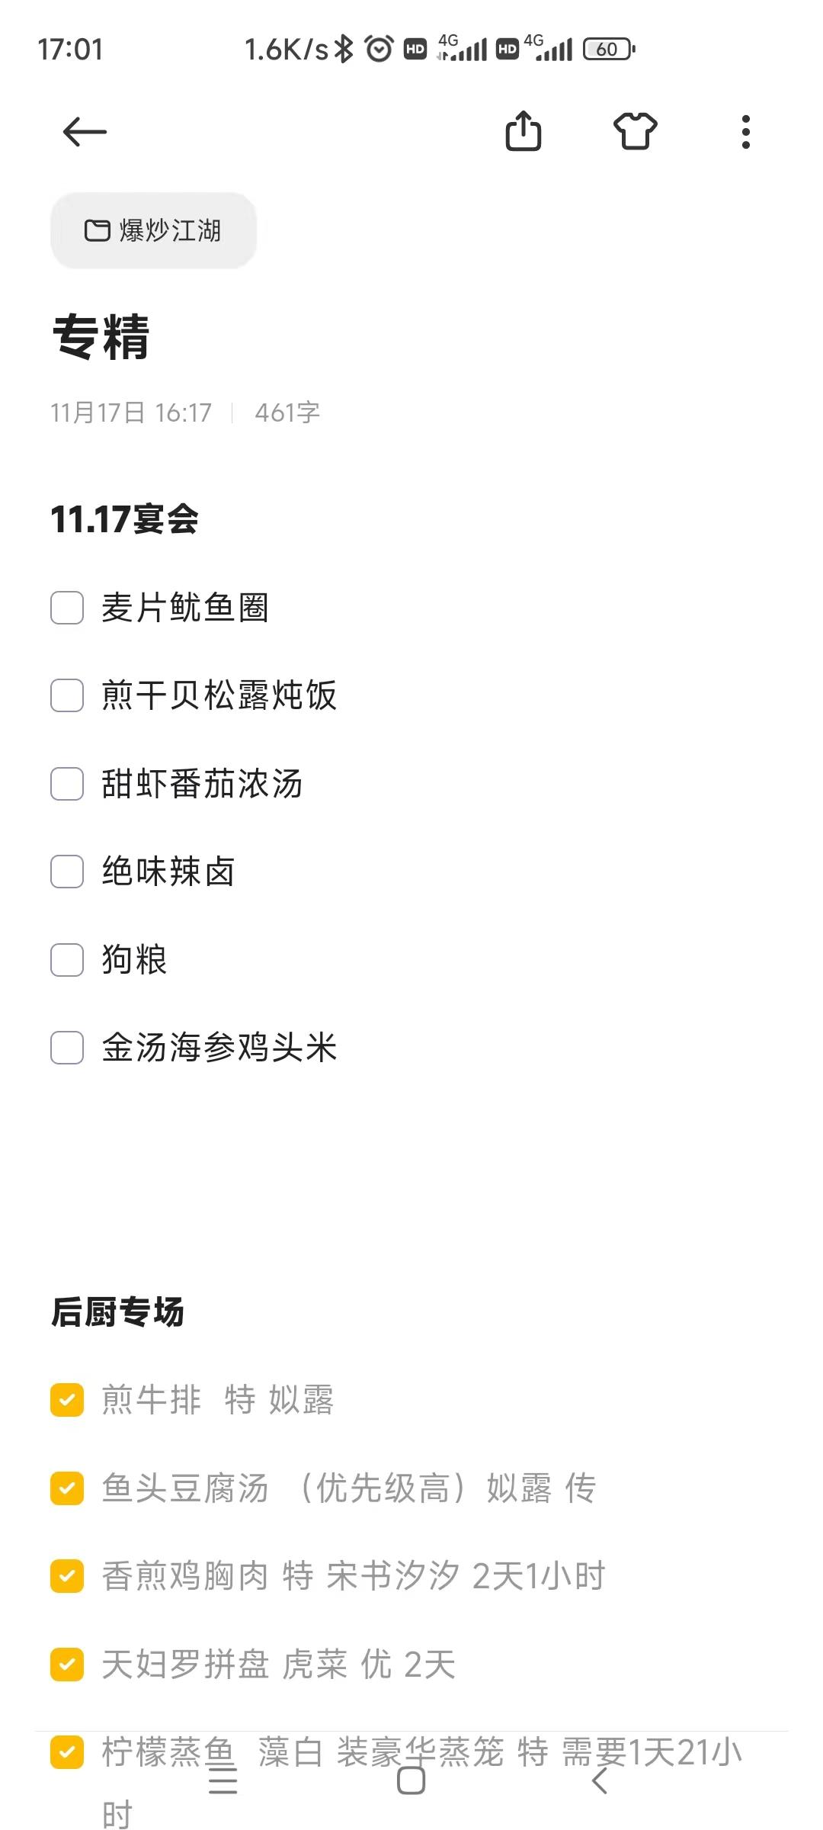Tap the back arrow icon

coord(85,132)
